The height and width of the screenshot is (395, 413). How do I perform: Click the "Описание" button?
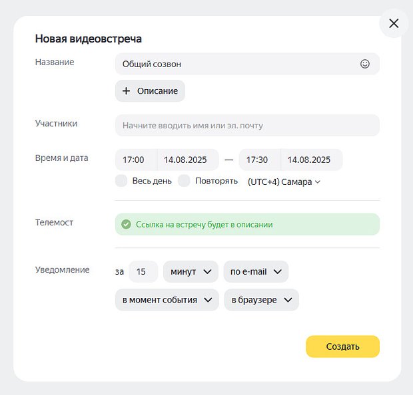tap(150, 91)
